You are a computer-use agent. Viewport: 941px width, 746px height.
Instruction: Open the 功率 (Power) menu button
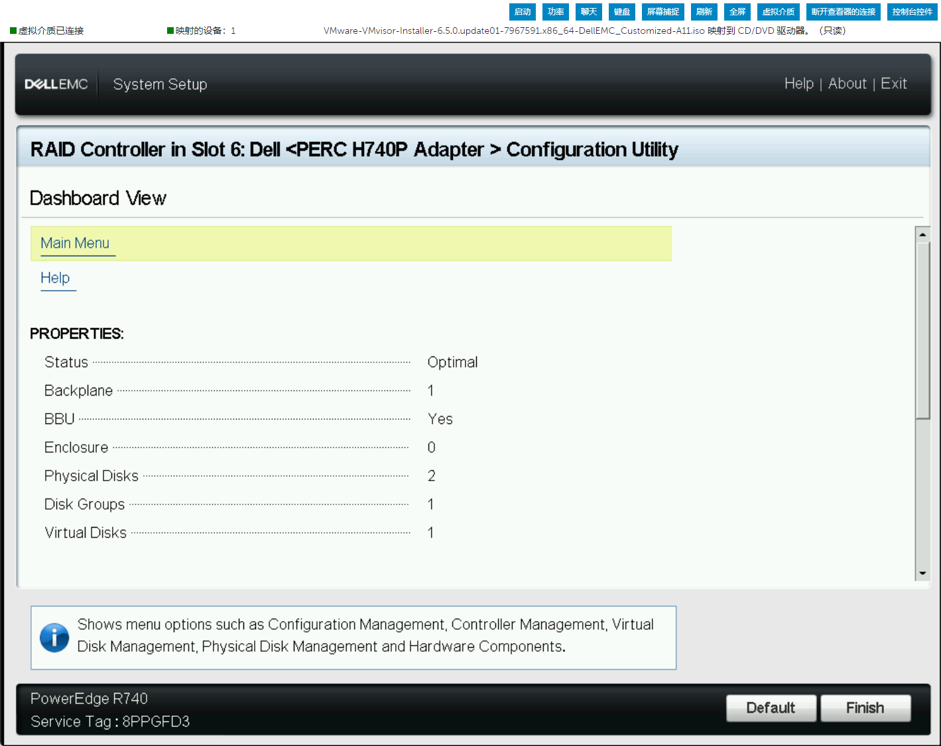(x=556, y=12)
